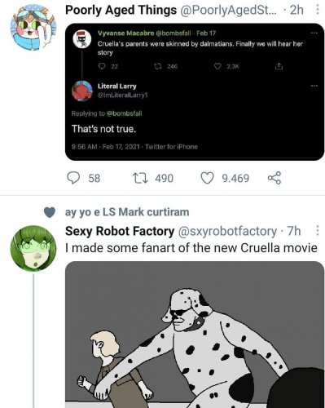
Task: Open the Vyvanse Macabre tweet's three-dot menu
Action: click(314, 33)
